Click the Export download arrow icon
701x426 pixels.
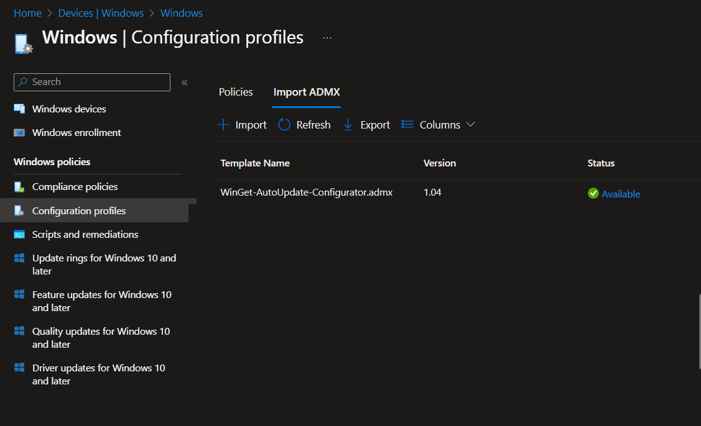point(348,125)
